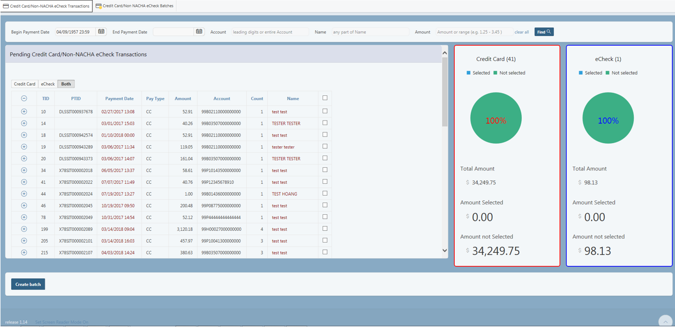This screenshot has height=327, width=675.
Task: Click the scroll-to-top arrow icon at bottom right
Action: click(x=665, y=320)
